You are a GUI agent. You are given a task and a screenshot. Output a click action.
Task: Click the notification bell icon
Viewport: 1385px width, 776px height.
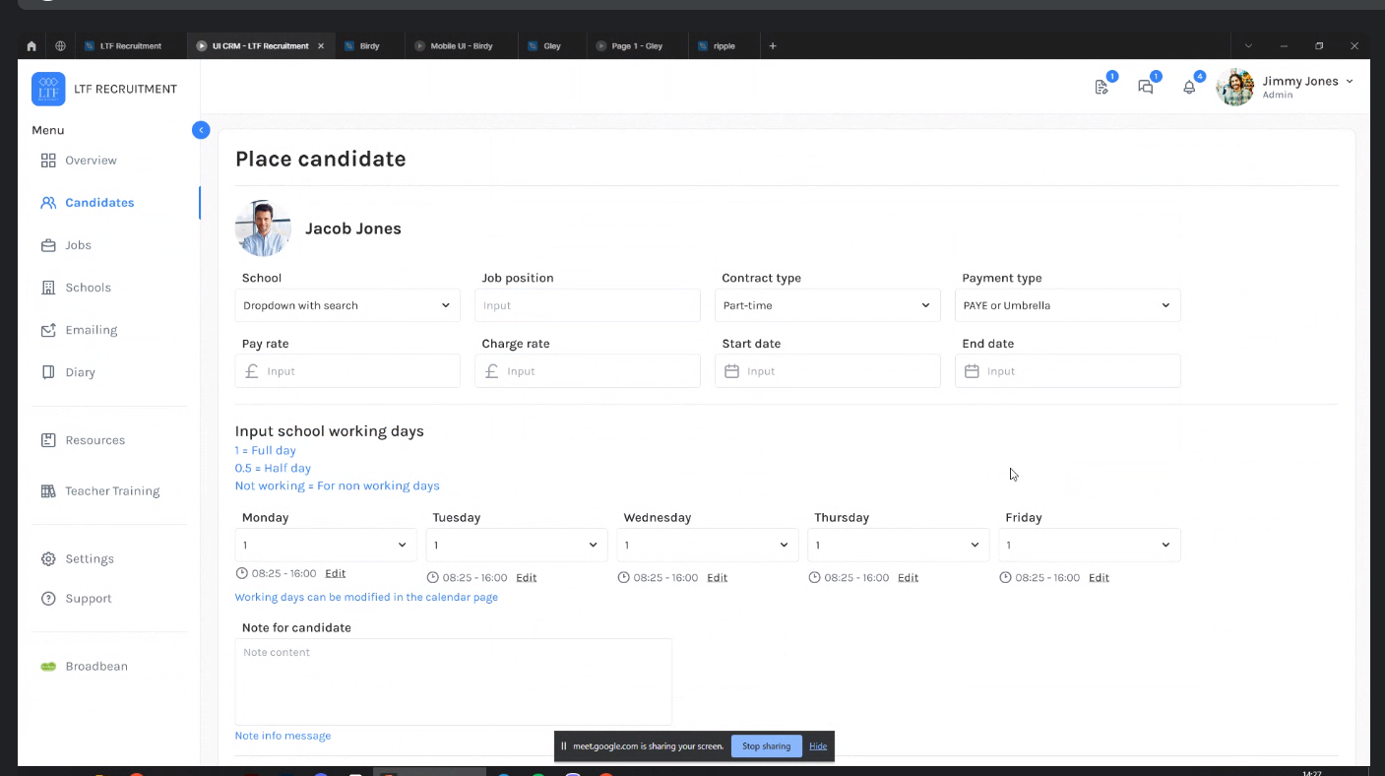click(1189, 87)
